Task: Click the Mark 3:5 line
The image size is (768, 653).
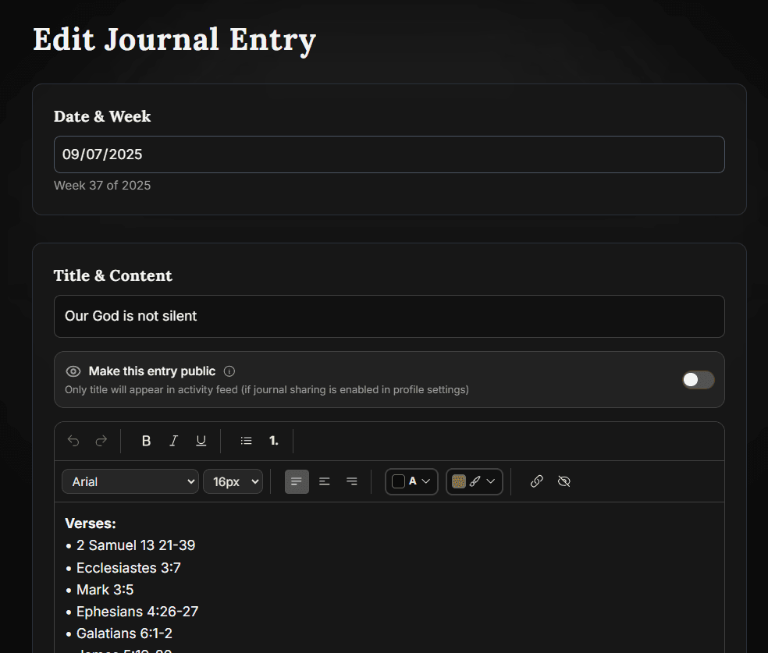Action: click(x=105, y=590)
